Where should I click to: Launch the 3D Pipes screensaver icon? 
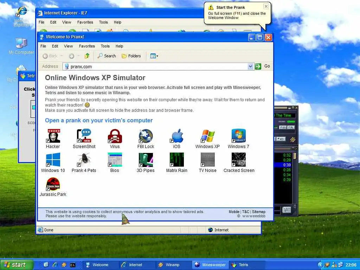(x=146, y=160)
